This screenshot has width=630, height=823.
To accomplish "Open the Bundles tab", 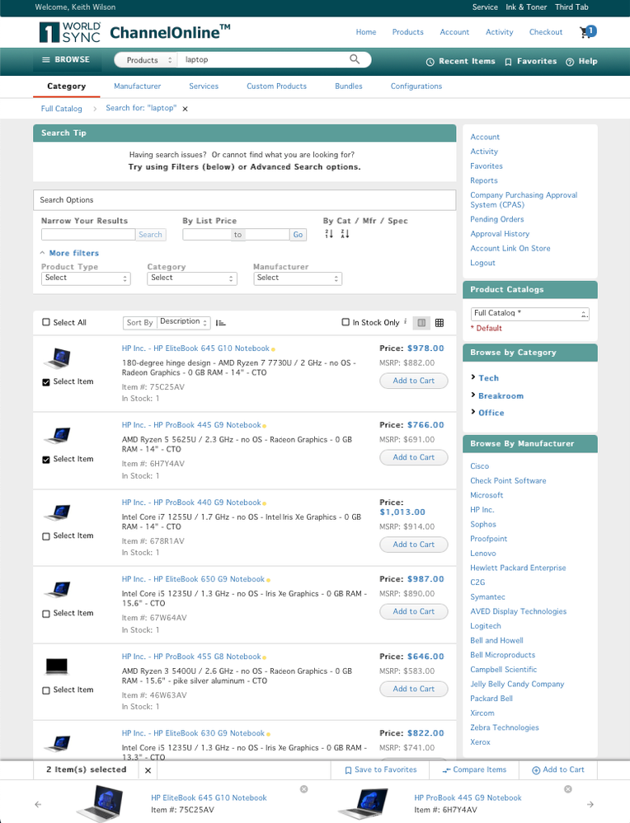I will tap(348, 87).
